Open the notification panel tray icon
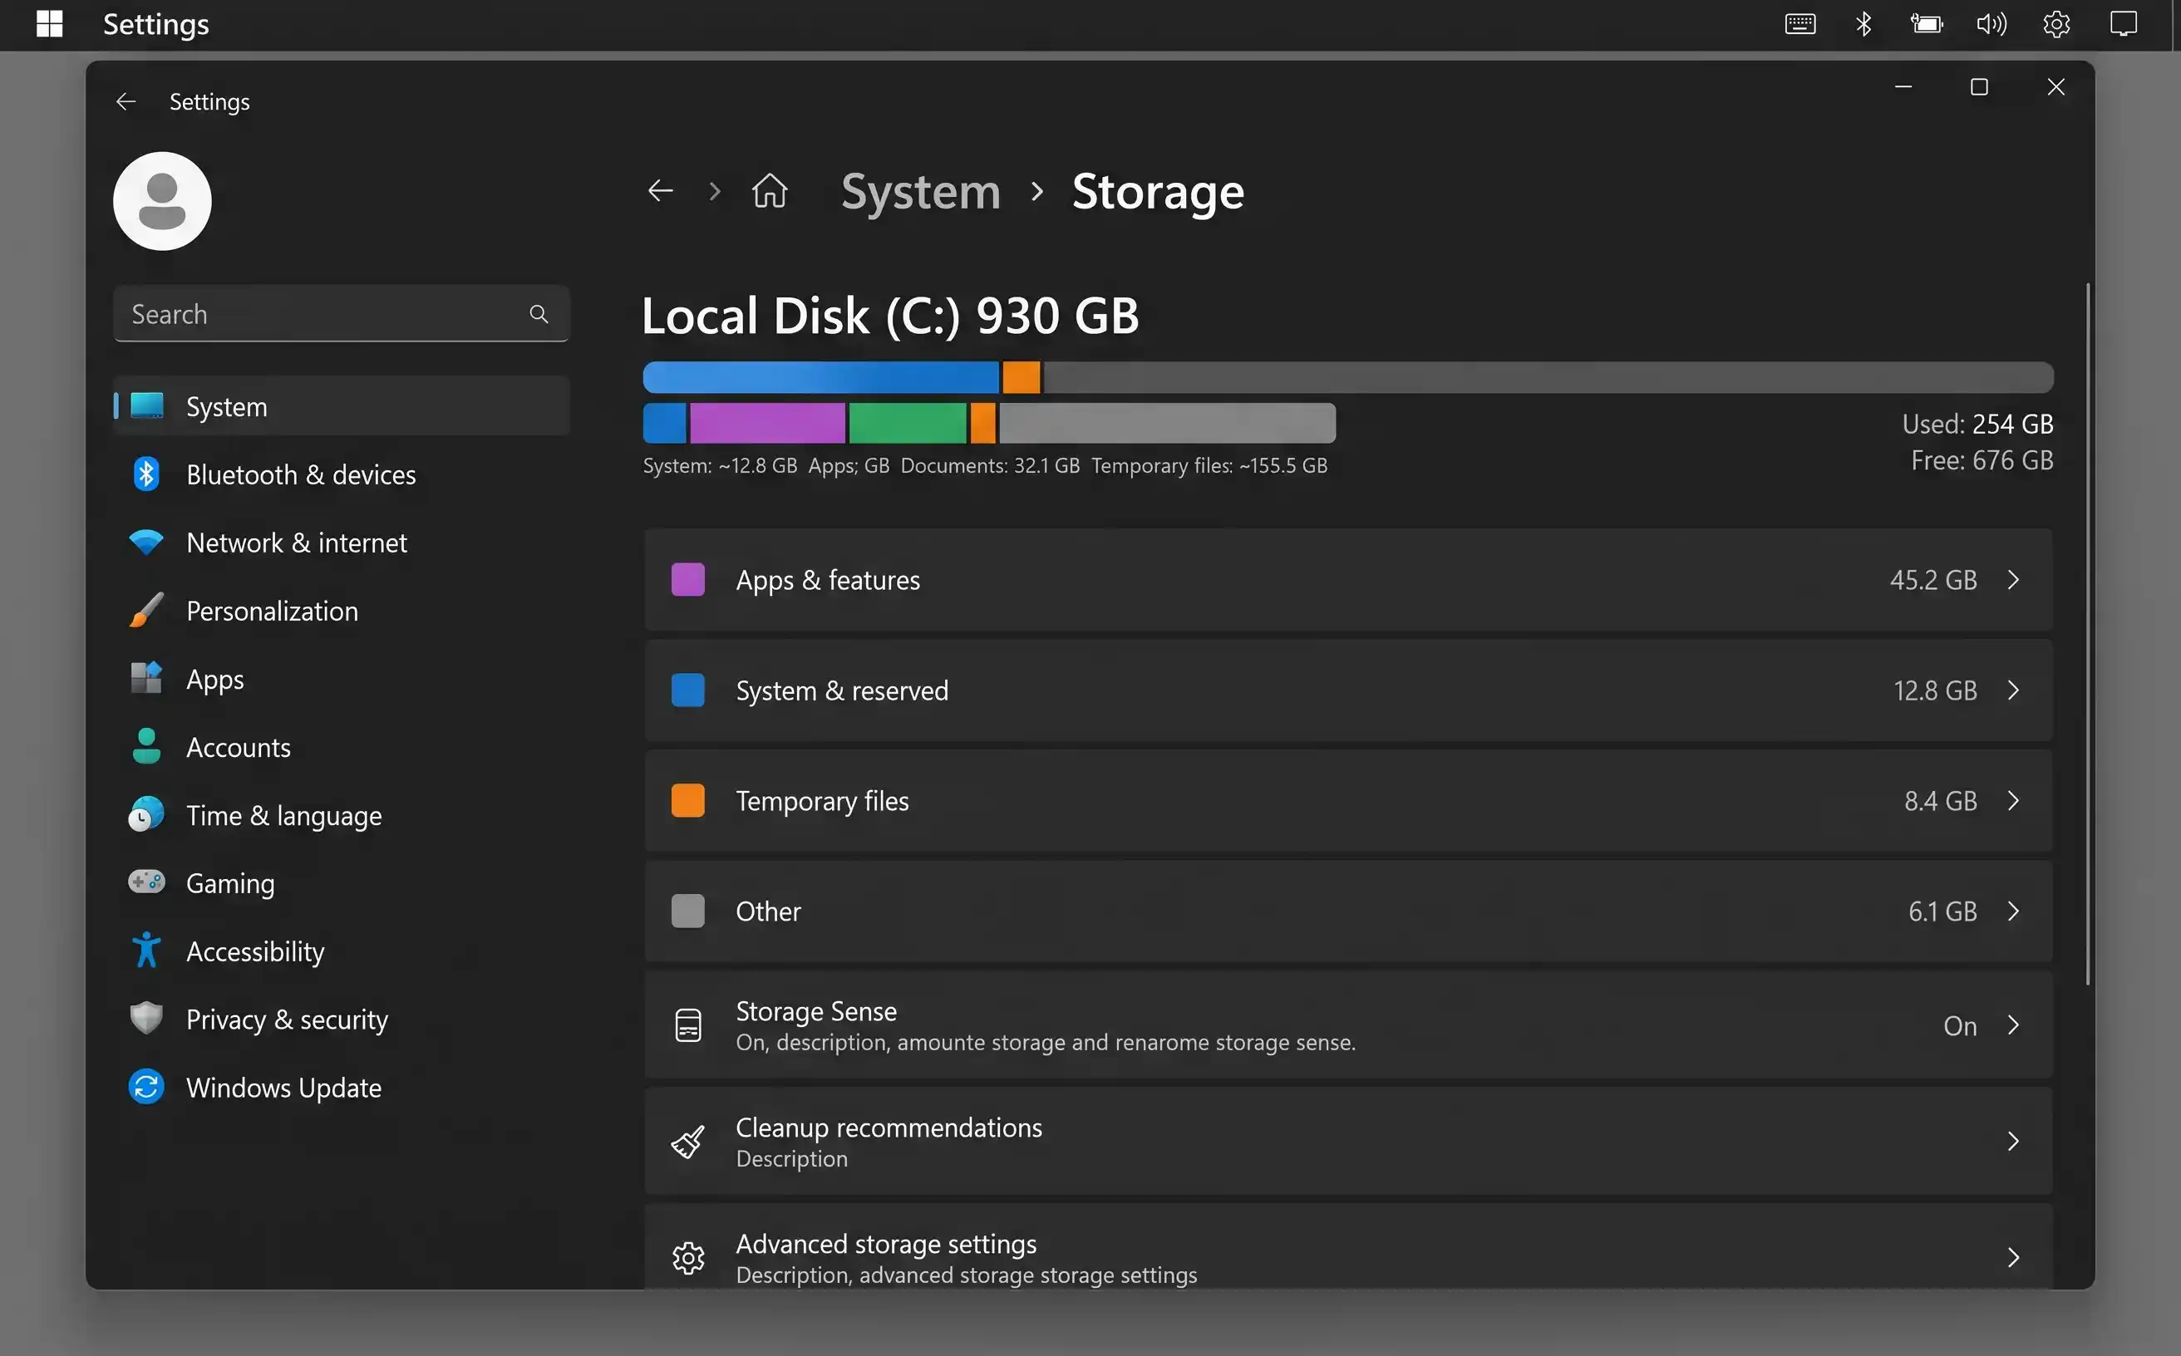This screenshot has width=2181, height=1356. [x=2124, y=24]
